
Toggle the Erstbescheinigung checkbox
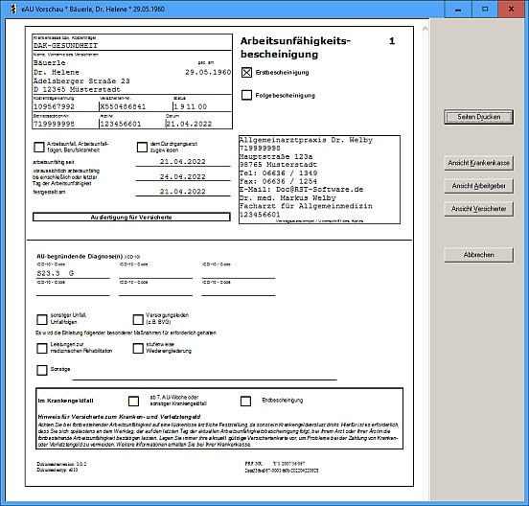246,72
